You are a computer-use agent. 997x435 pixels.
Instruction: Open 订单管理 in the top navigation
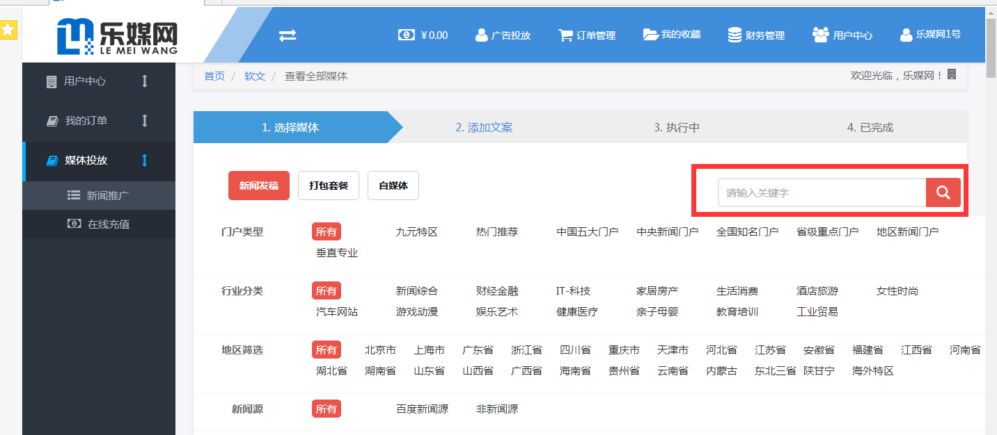tap(587, 35)
